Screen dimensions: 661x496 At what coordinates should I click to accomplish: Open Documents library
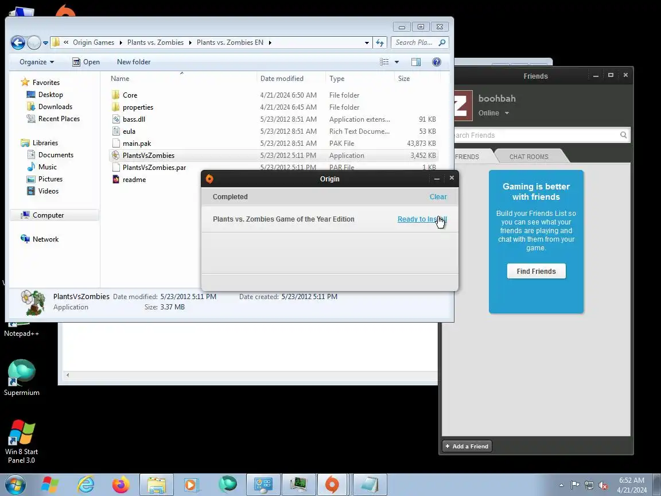click(56, 155)
